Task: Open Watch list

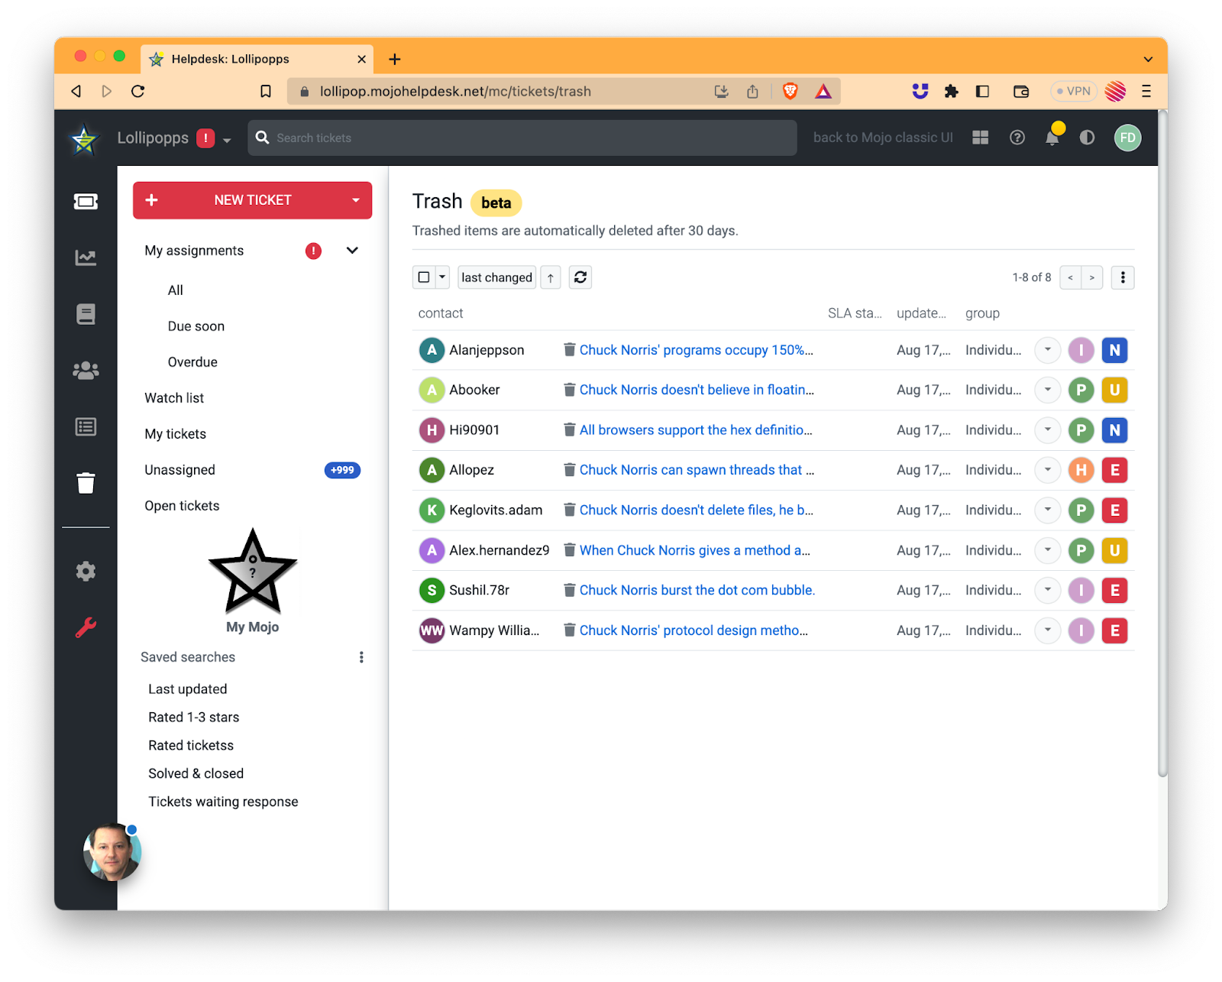Action: 174,398
